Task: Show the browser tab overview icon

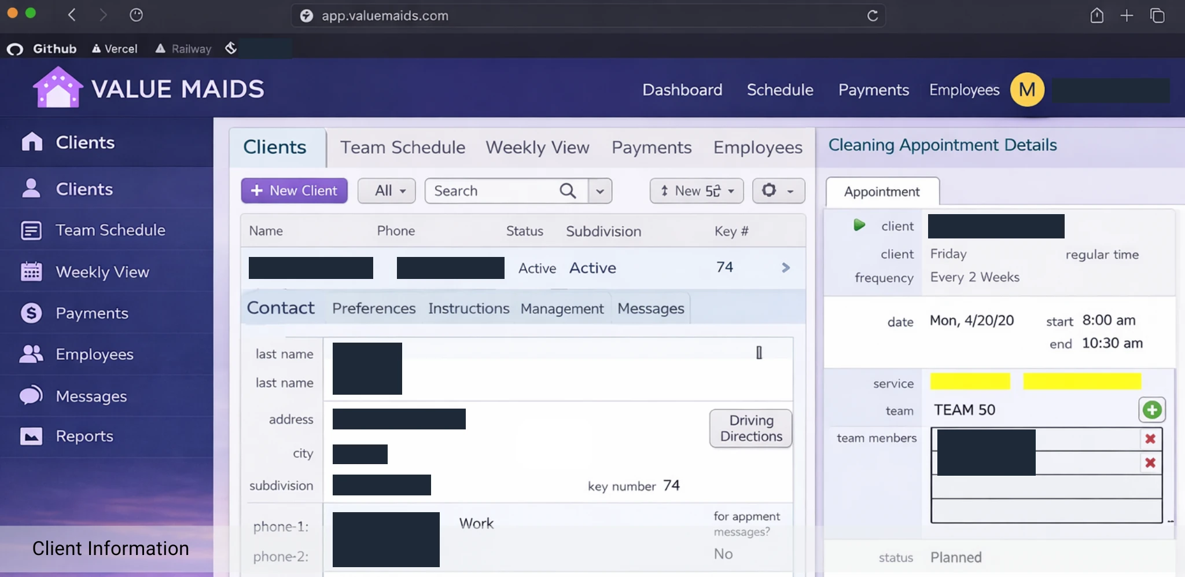Action: tap(1157, 16)
